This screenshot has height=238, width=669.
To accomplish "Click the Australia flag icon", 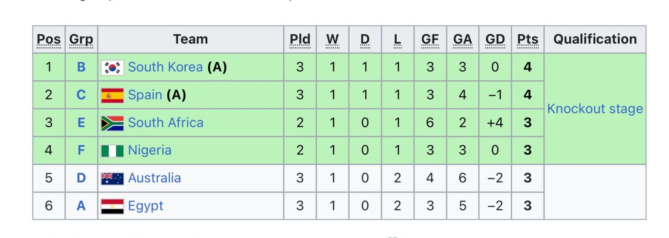I will click(x=112, y=178).
